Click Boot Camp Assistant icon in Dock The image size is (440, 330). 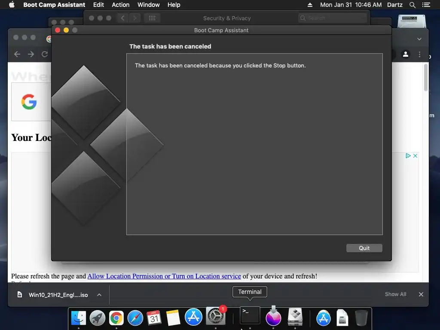295,317
